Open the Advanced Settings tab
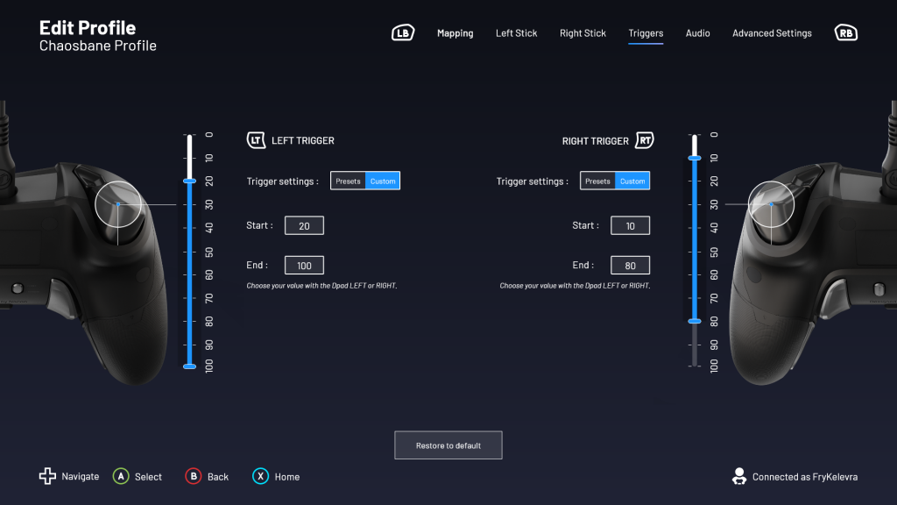The width and height of the screenshot is (897, 505). pyautogui.click(x=772, y=33)
